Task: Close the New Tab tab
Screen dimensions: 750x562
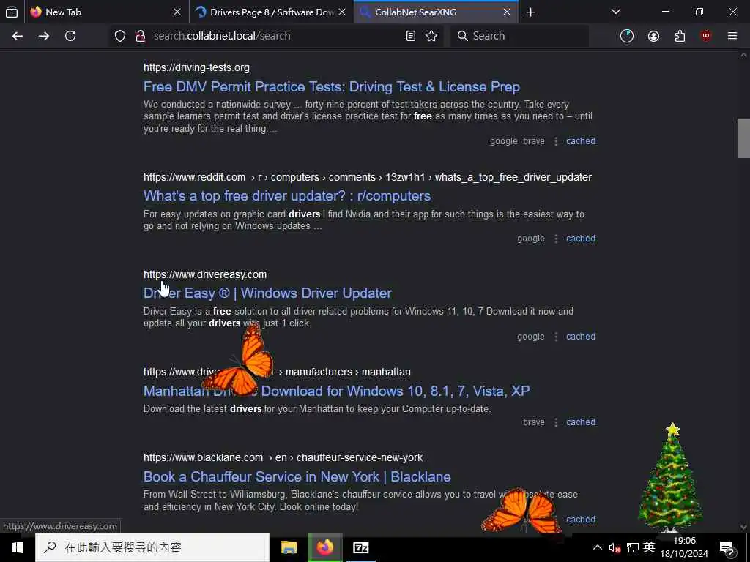Action: [x=177, y=12]
